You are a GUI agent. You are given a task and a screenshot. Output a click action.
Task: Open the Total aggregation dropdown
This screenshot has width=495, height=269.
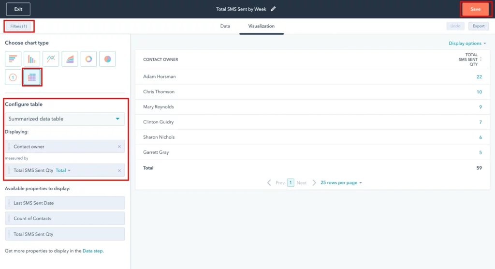point(63,170)
